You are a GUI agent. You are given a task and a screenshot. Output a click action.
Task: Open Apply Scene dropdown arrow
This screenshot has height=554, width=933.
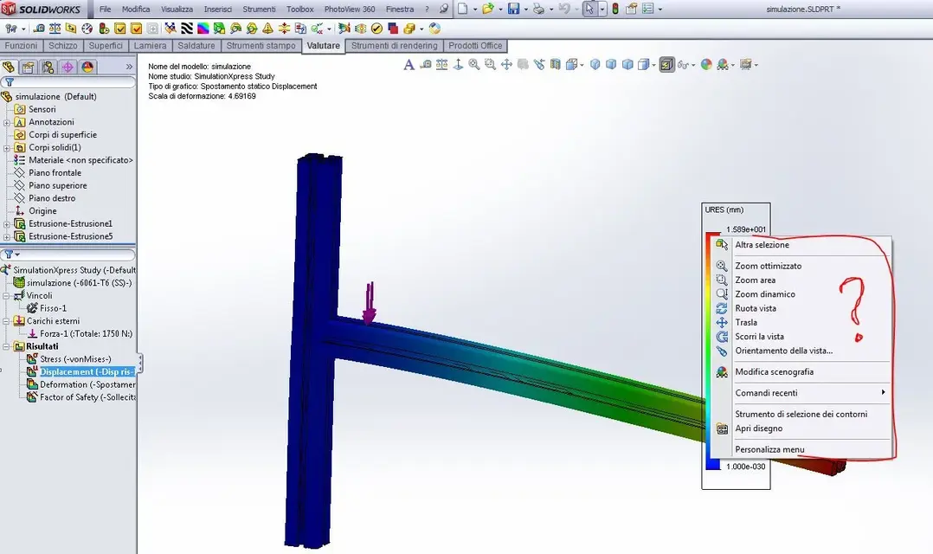[732, 65]
